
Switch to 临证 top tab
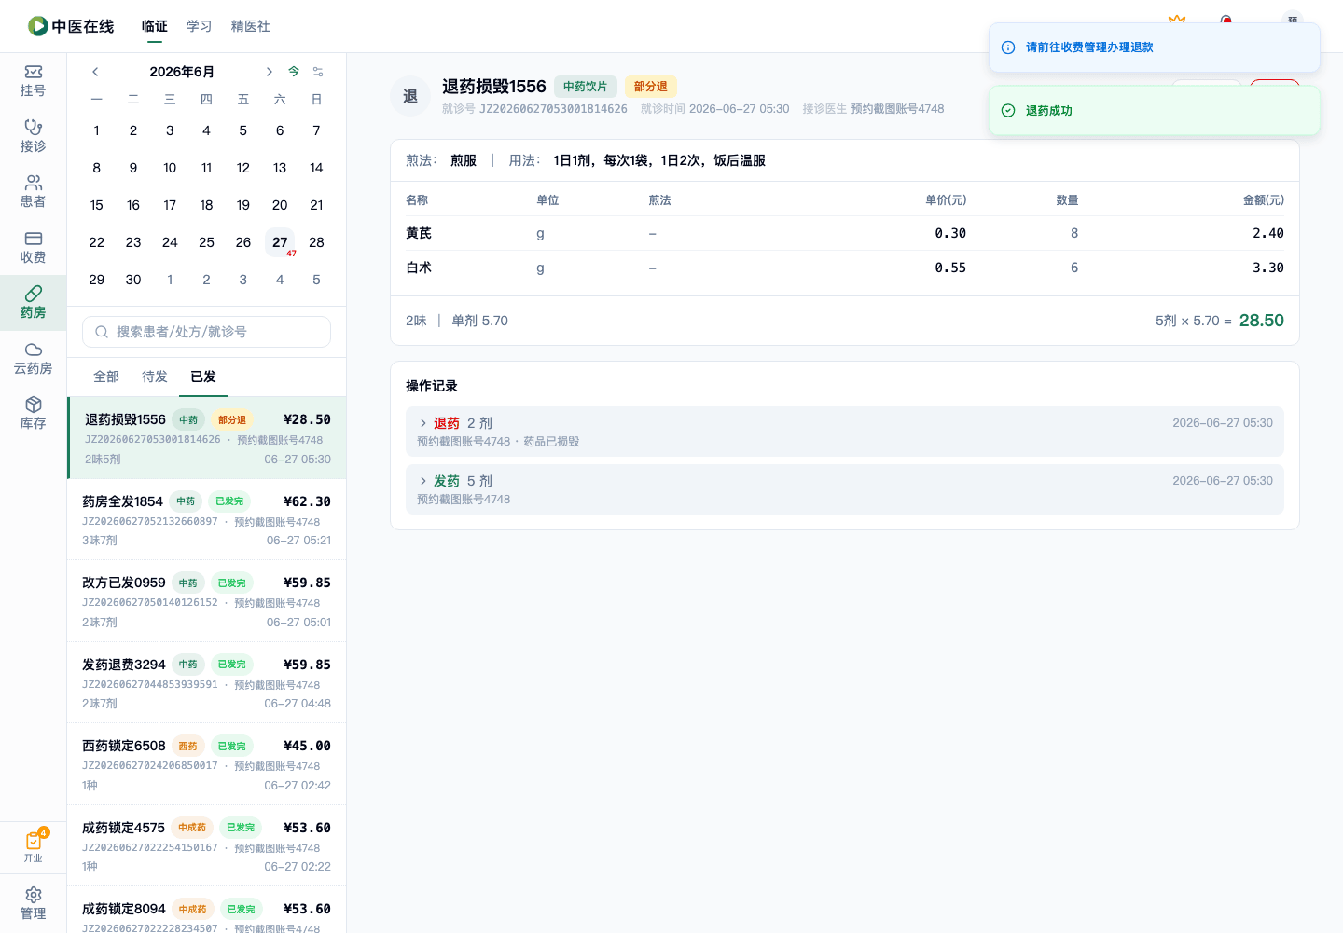[x=155, y=26]
